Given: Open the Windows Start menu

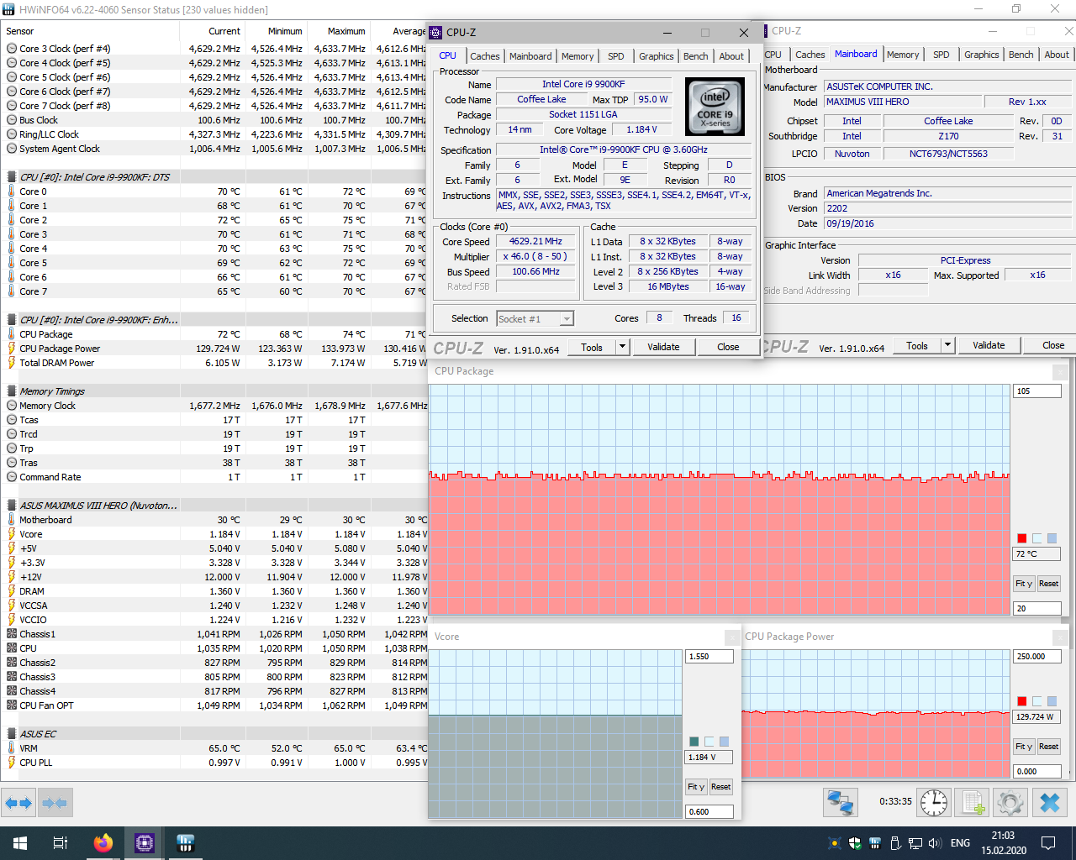Looking at the screenshot, I should [20, 843].
